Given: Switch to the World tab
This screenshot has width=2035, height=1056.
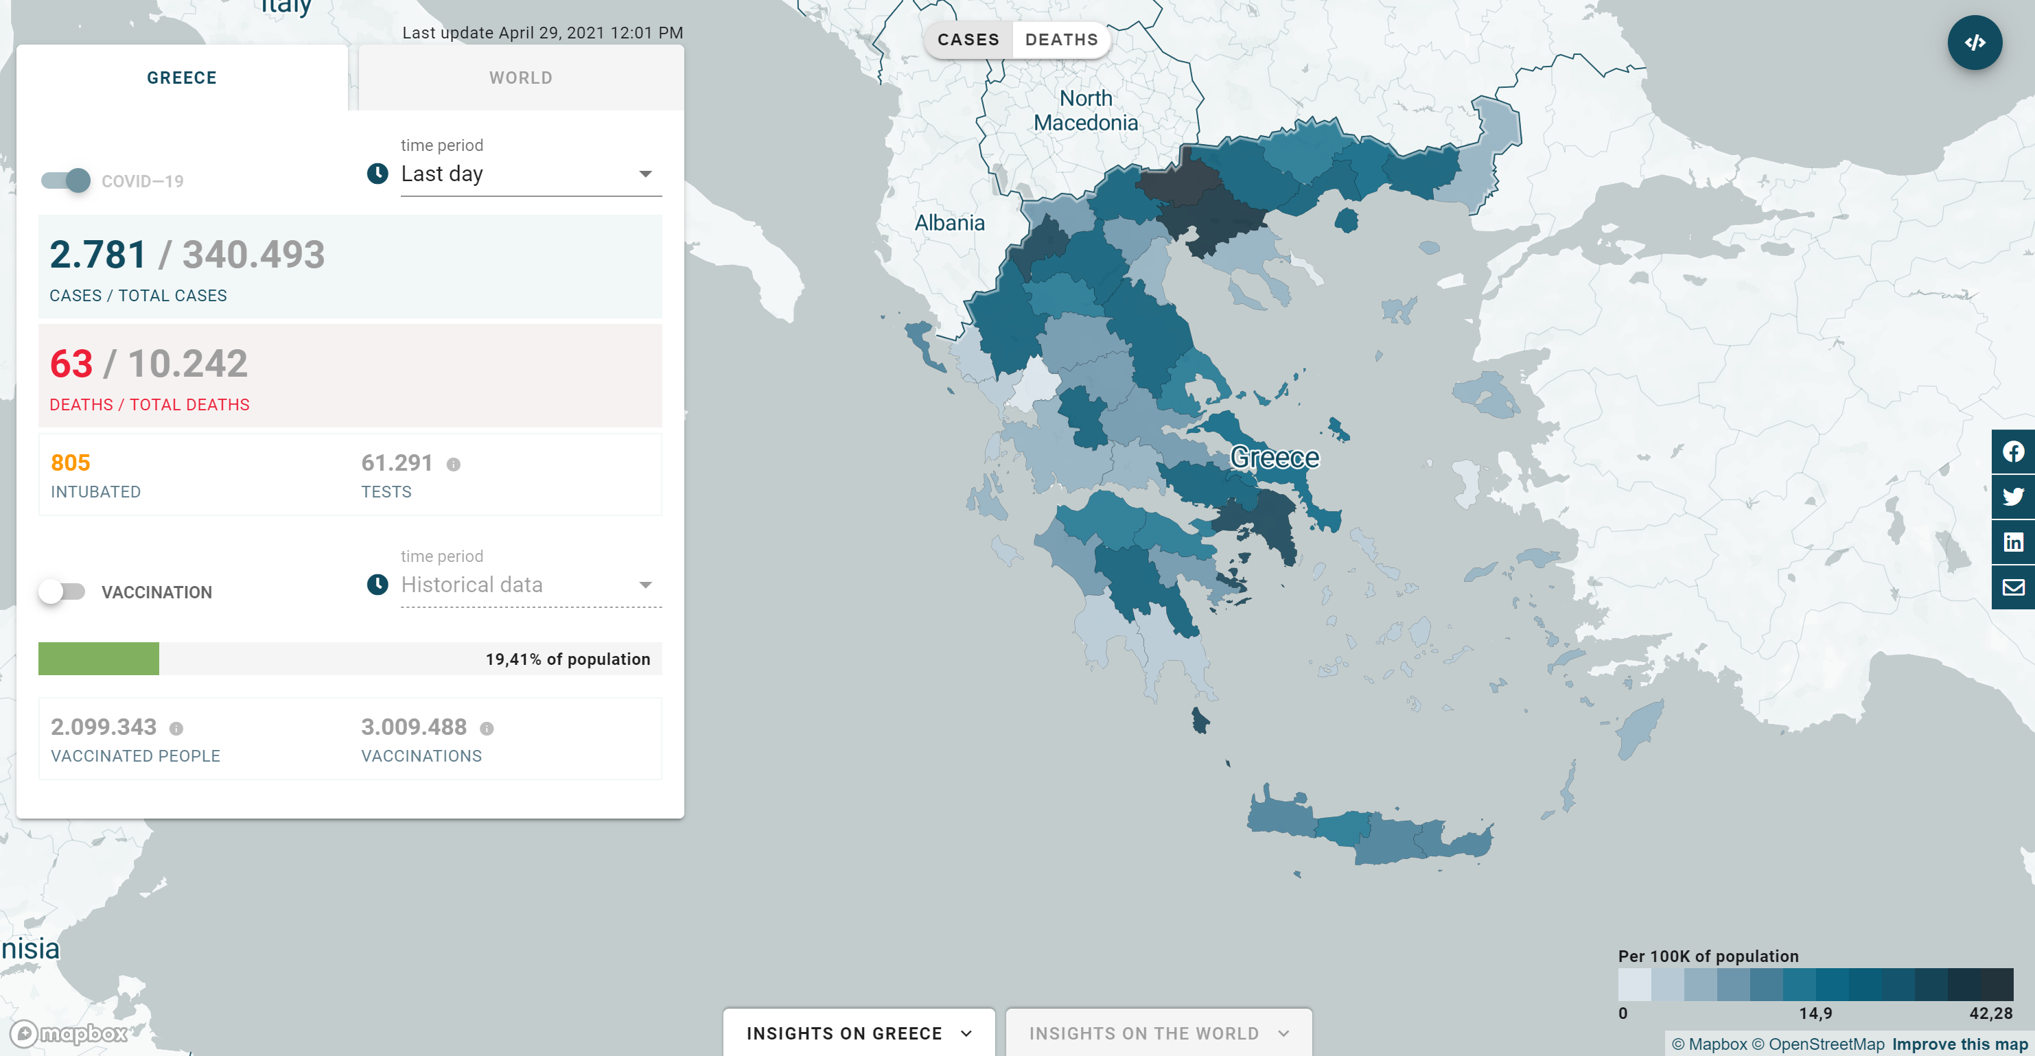Looking at the screenshot, I should (x=521, y=78).
